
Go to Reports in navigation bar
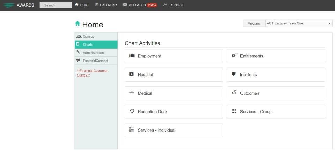pyautogui.click(x=173, y=5)
